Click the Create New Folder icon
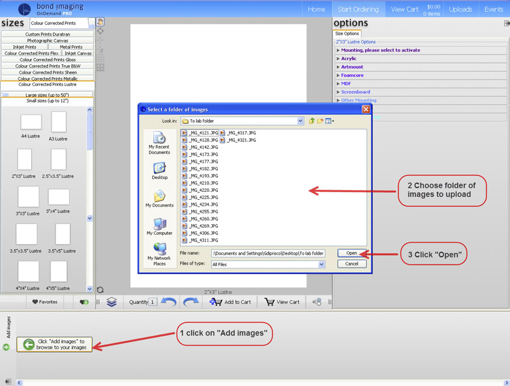The width and height of the screenshot is (510, 386). (x=320, y=121)
